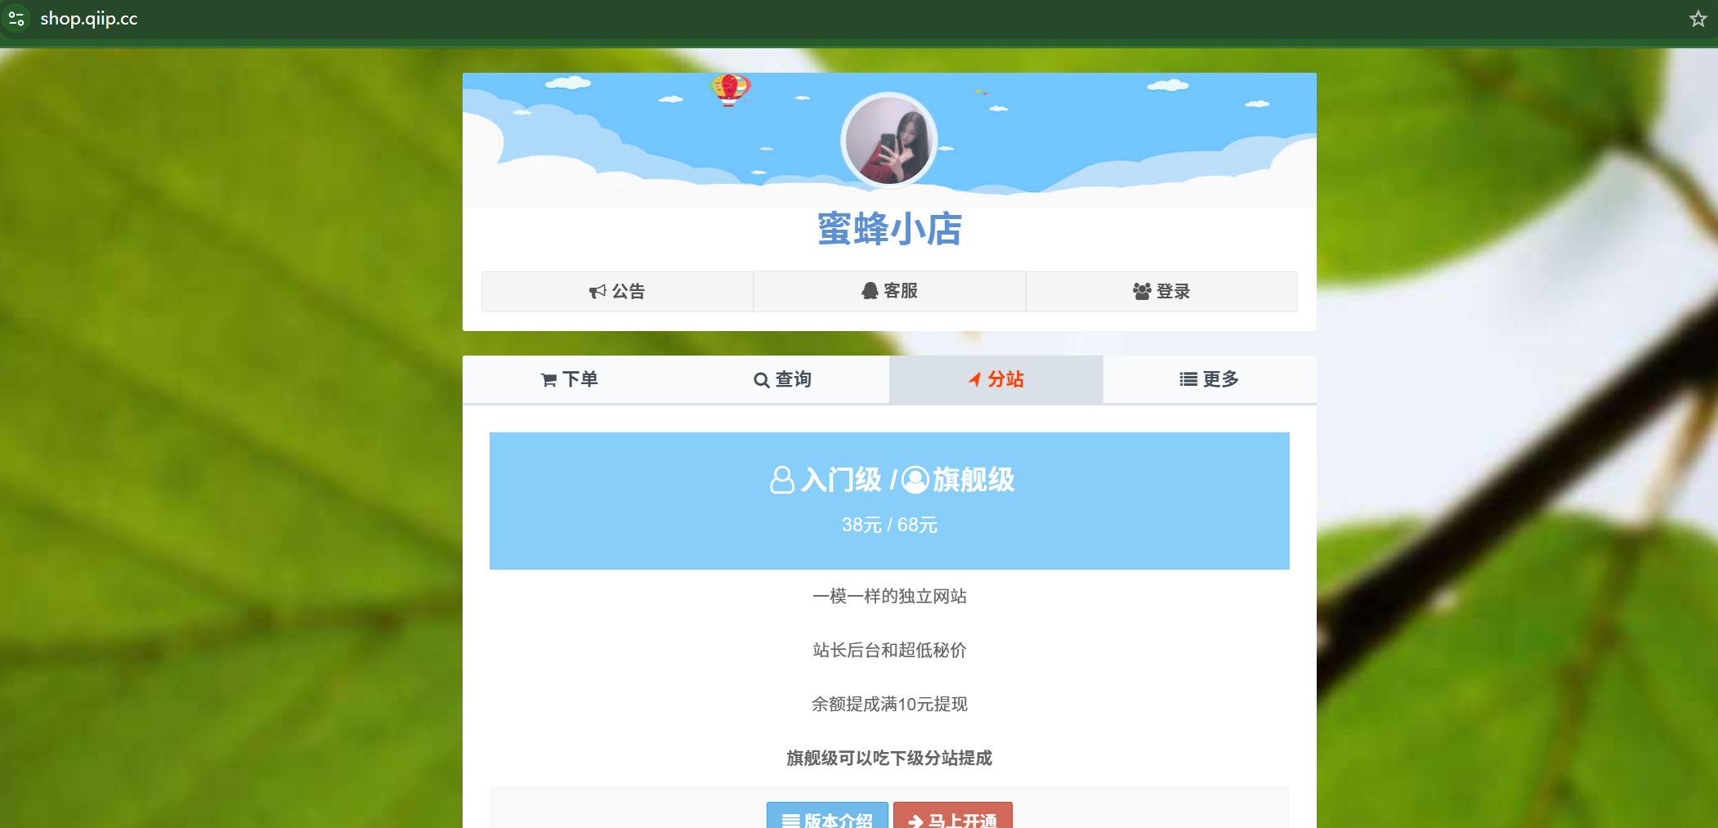Viewport: 1718px width, 828px height.
Task: Click the 马上开通 red button
Action: pos(953,817)
